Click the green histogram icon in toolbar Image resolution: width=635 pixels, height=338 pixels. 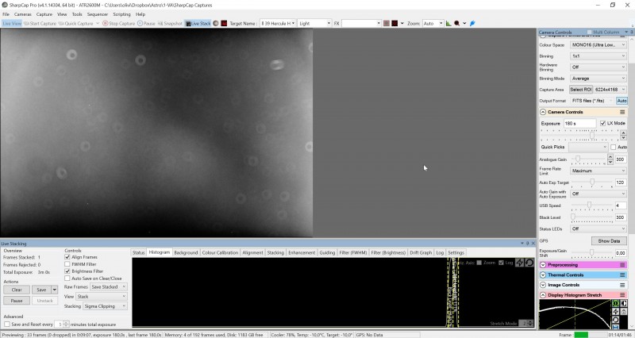click(x=448, y=24)
